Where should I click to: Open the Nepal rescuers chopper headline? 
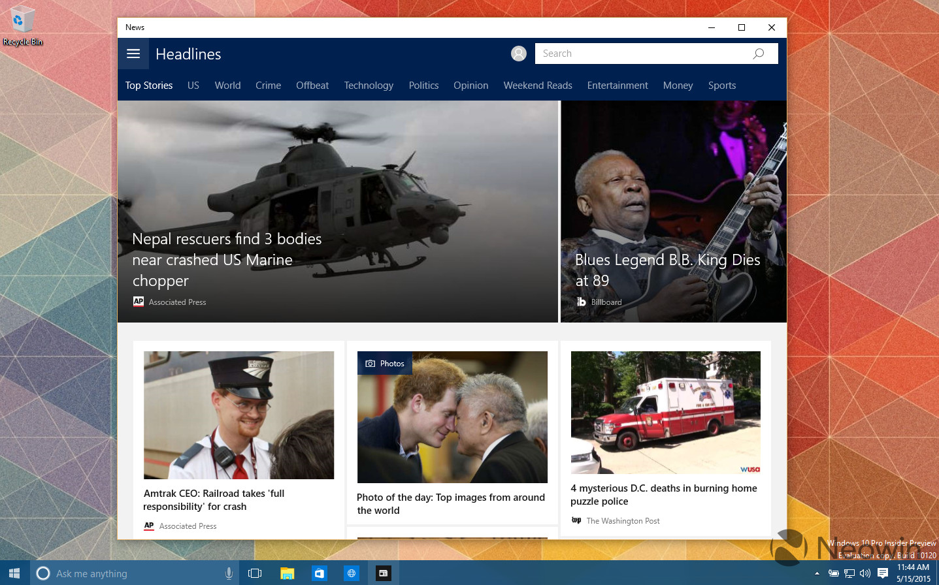227,260
